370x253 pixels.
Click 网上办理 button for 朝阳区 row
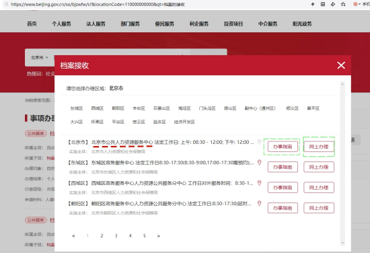[319, 208]
